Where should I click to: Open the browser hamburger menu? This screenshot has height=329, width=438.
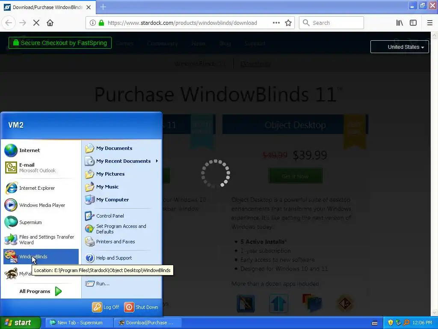pyautogui.click(x=429, y=23)
